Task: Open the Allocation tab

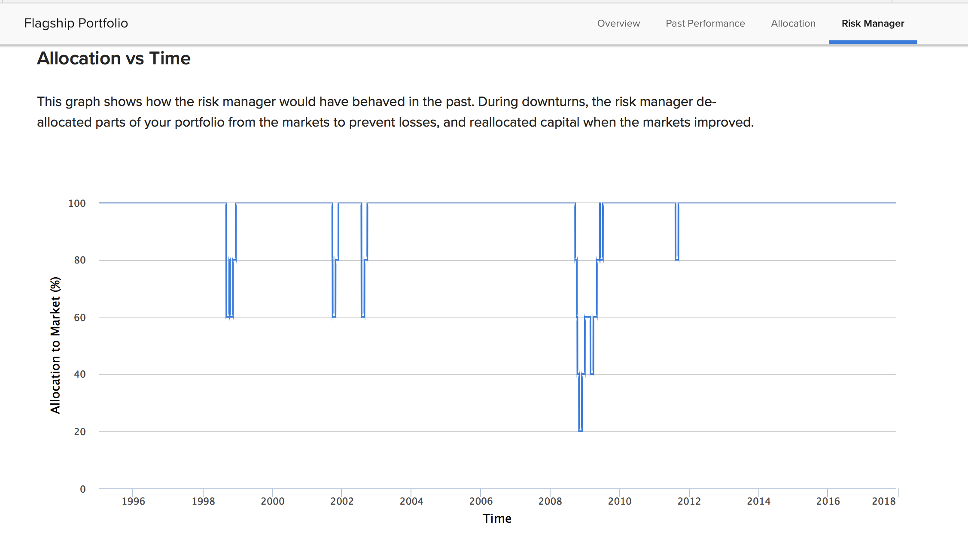Action: pos(793,24)
